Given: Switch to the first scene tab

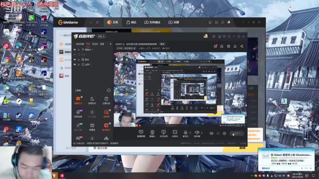Looking at the screenshot, I should (x=80, y=44).
